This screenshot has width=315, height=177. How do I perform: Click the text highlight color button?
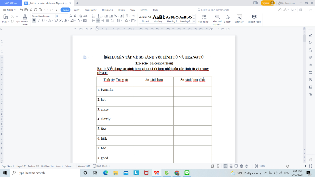[x=72, y=21]
